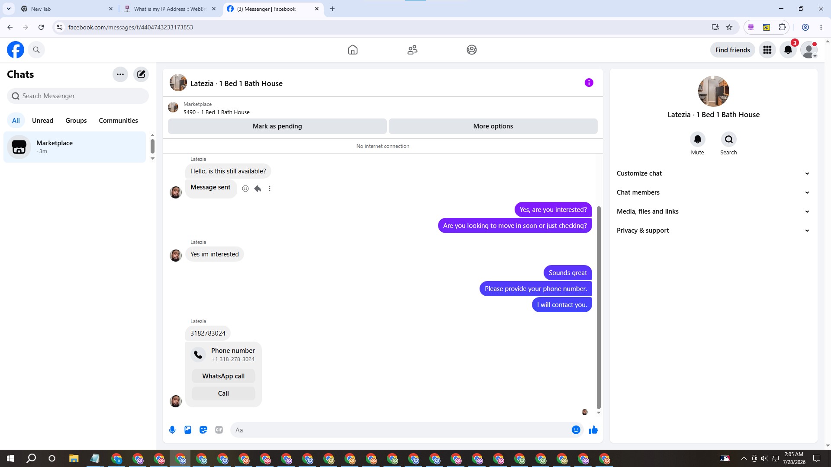Click the purple conversation information icon

(589, 83)
